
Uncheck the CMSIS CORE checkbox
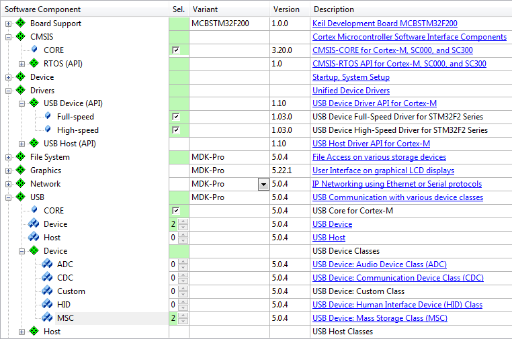point(176,50)
